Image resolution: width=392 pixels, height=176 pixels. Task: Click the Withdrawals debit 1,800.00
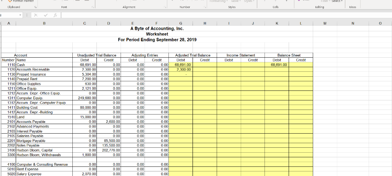tap(85, 155)
